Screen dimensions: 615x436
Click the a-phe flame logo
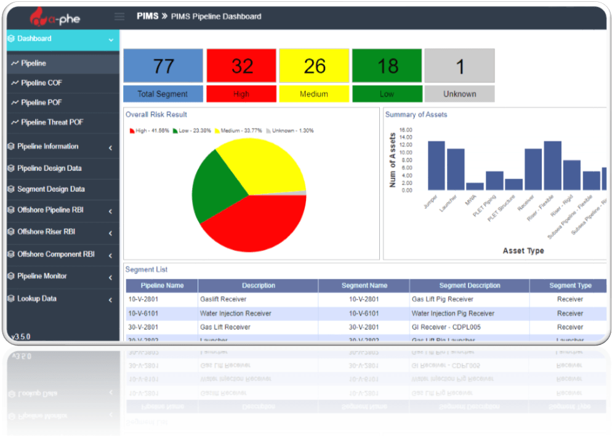pos(39,17)
